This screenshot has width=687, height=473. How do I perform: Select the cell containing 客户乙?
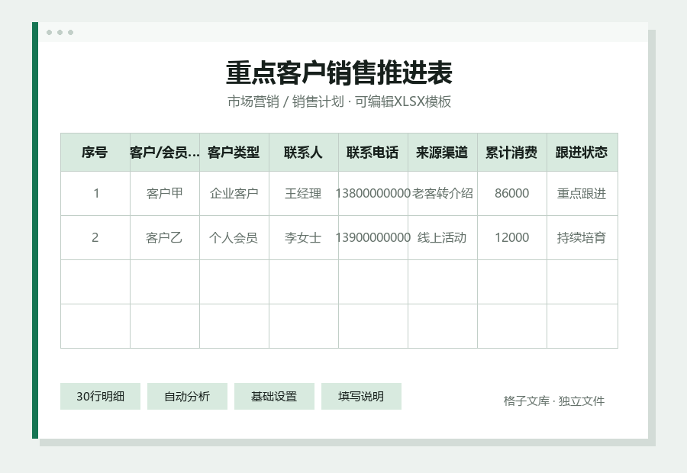(165, 237)
